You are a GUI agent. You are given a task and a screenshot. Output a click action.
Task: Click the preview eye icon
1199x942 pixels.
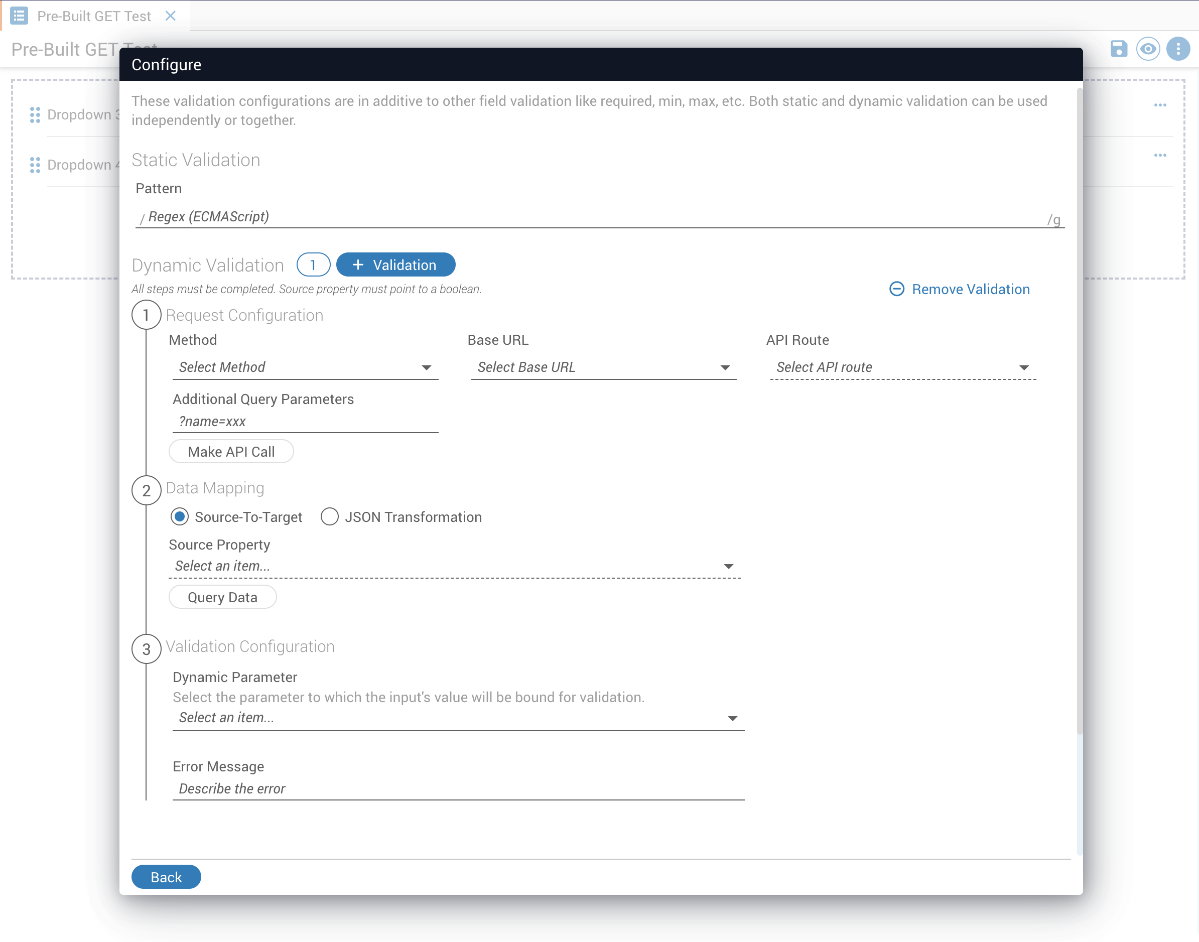pos(1148,49)
